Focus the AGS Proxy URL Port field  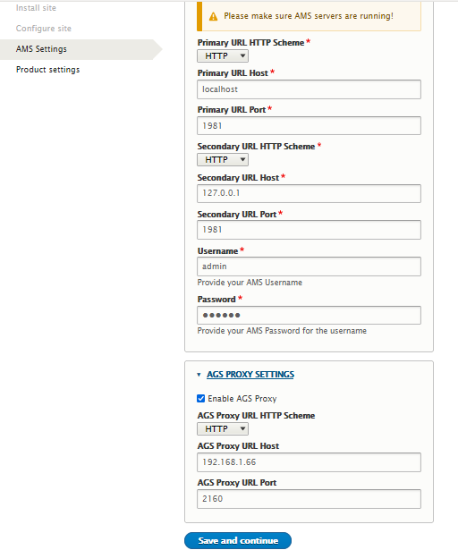[x=309, y=499]
